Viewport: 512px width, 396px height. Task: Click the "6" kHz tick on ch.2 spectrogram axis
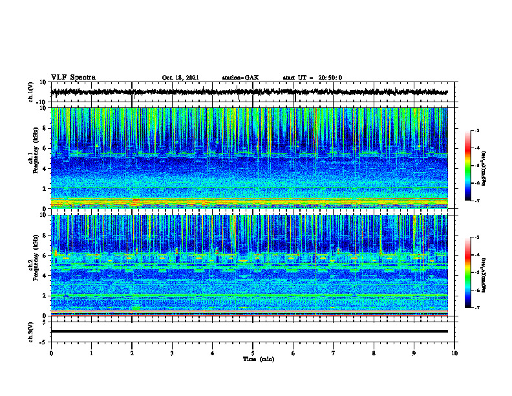(x=45, y=256)
